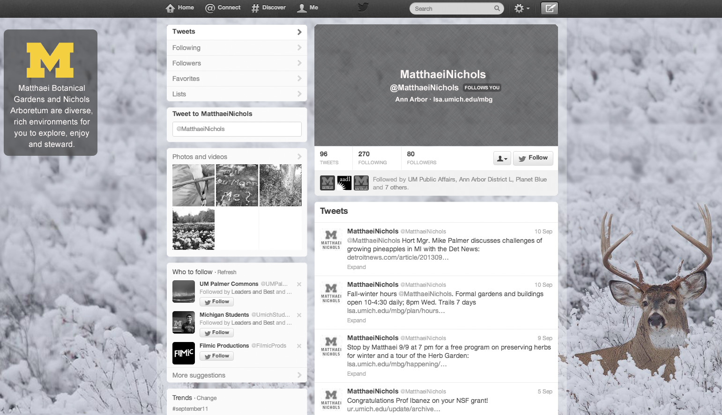Image resolution: width=722 pixels, height=415 pixels.
Task: Open the tree trunk photo thumbnail
Action: coord(281,185)
